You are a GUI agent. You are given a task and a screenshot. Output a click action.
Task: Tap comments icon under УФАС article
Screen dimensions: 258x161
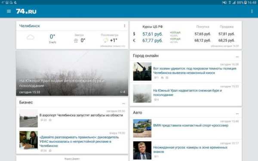click(43, 151)
